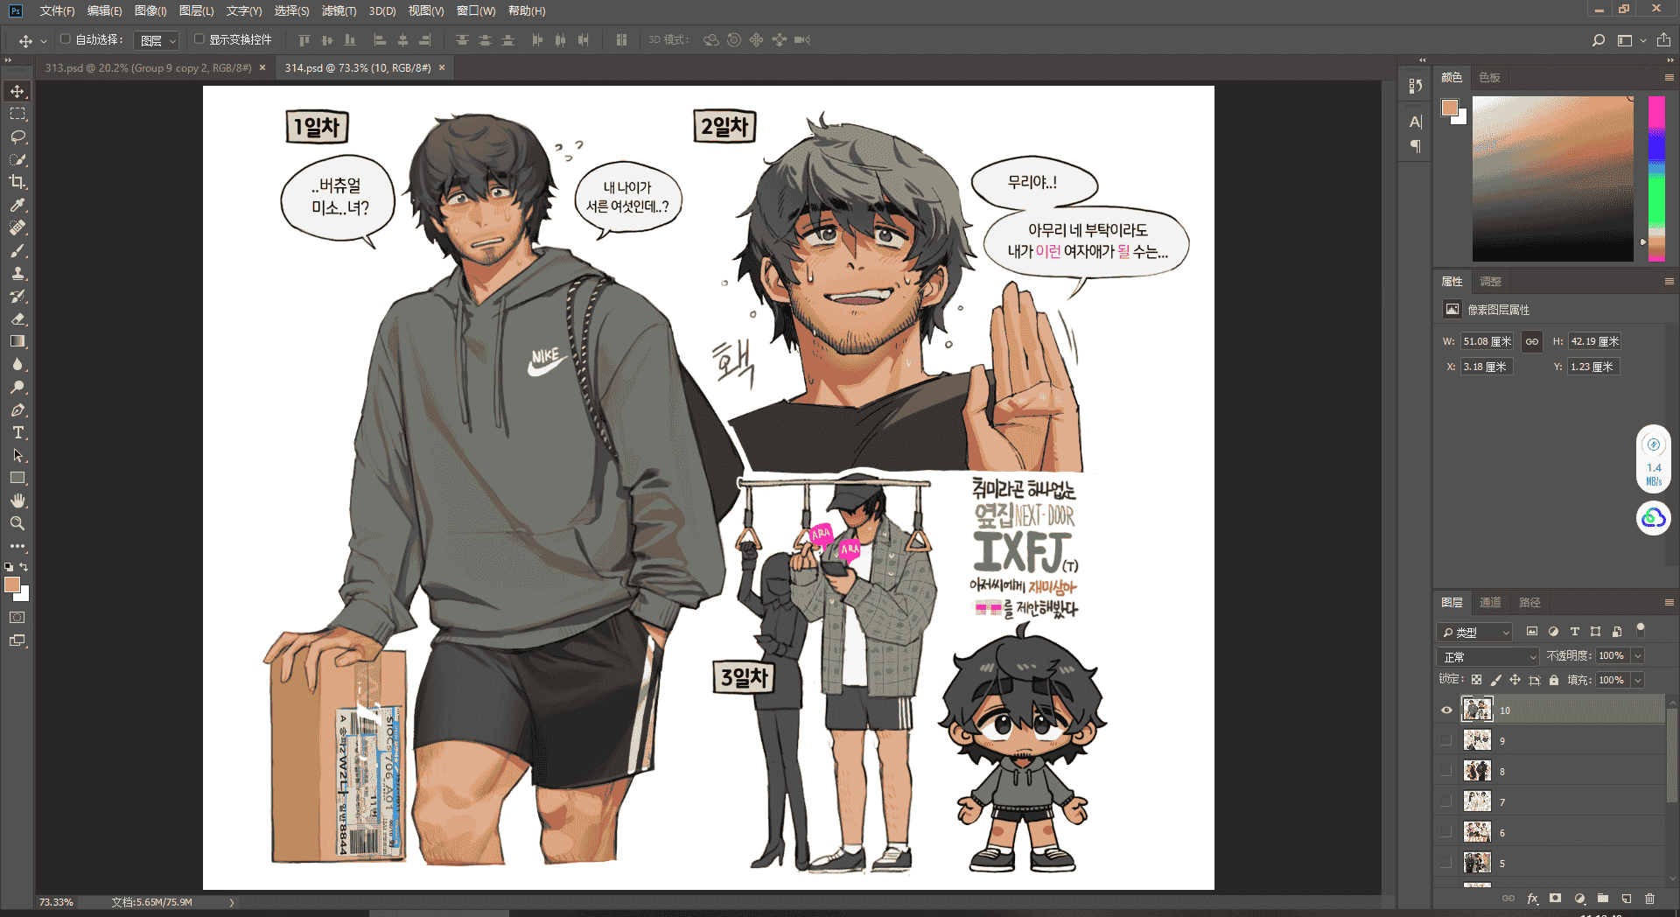Viewport: 1680px width, 917px height.
Task: Show layer 8 visibility
Action: (x=1446, y=772)
